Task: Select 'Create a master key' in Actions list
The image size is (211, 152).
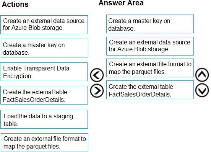Action: point(44,48)
